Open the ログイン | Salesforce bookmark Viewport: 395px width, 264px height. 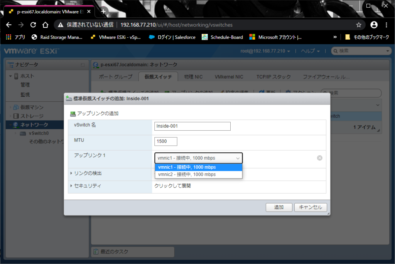172,37
